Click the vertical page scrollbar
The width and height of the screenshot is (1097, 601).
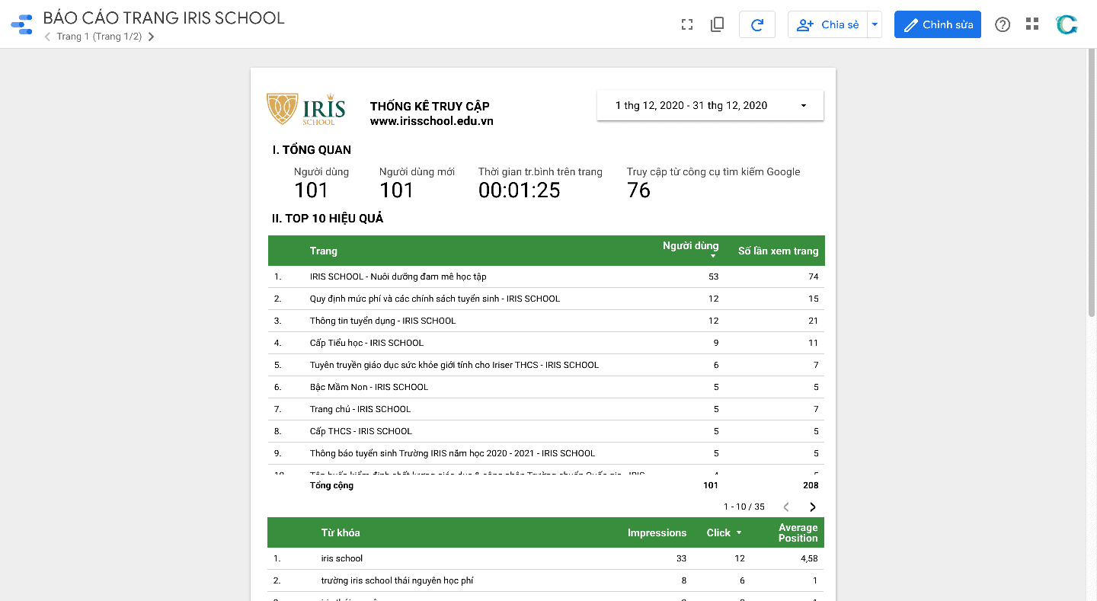tap(1091, 183)
